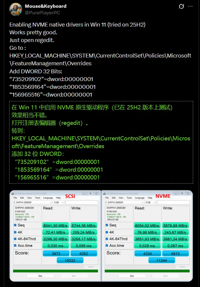Click the 4334 read score
200x287 pixels.
pos(148,254)
